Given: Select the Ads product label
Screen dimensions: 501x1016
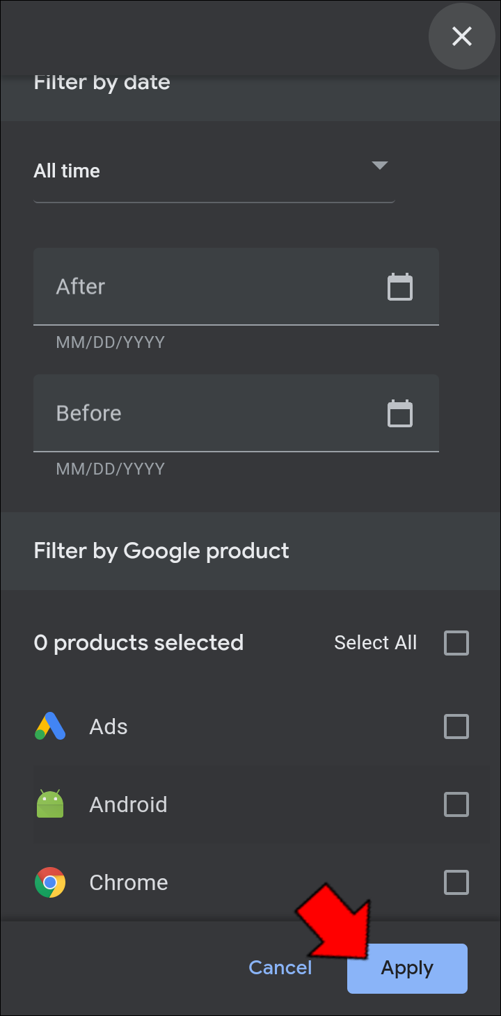Looking at the screenshot, I should click(109, 727).
